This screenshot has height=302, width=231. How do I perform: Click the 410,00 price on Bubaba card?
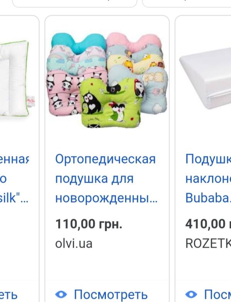pyautogui.click(x=208, y=224)
